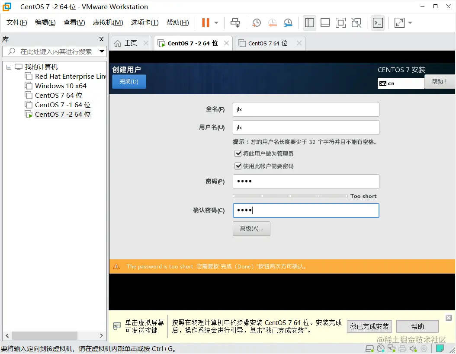Switch to the 主页 tab
Viewport: 456px width, 354px height.
coord(131,43)
